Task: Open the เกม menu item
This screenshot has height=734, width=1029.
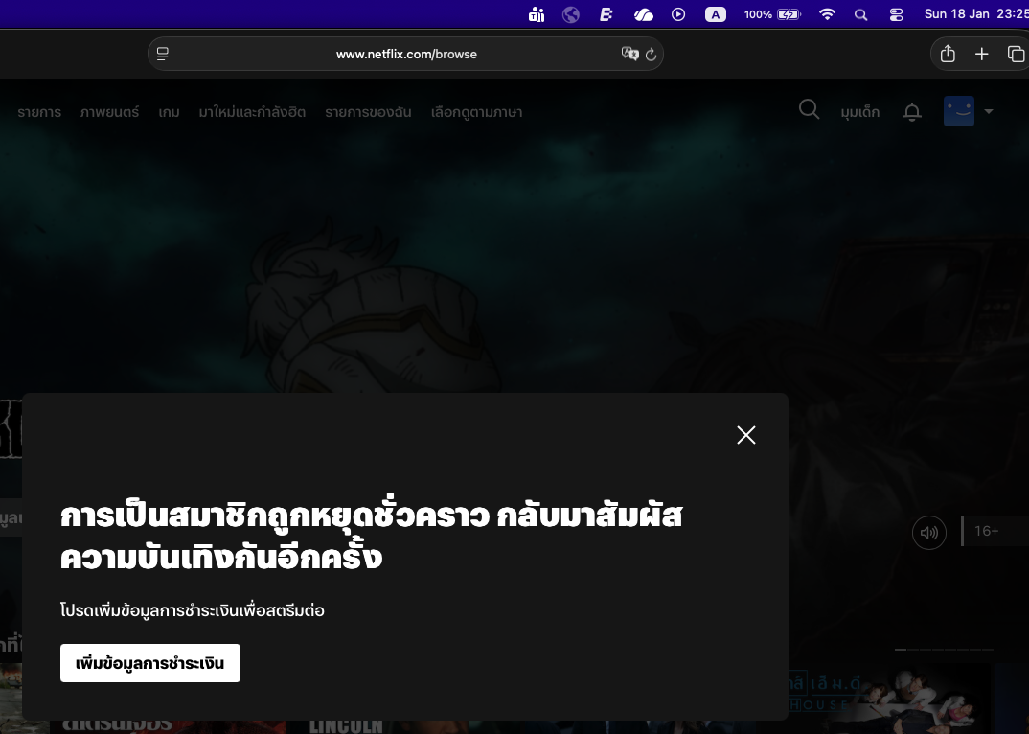Action: (169, 112)
